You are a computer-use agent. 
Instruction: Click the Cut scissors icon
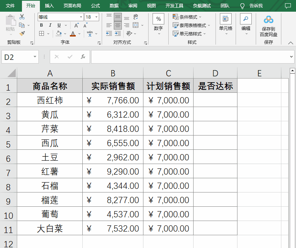click(x=22, y=17)
